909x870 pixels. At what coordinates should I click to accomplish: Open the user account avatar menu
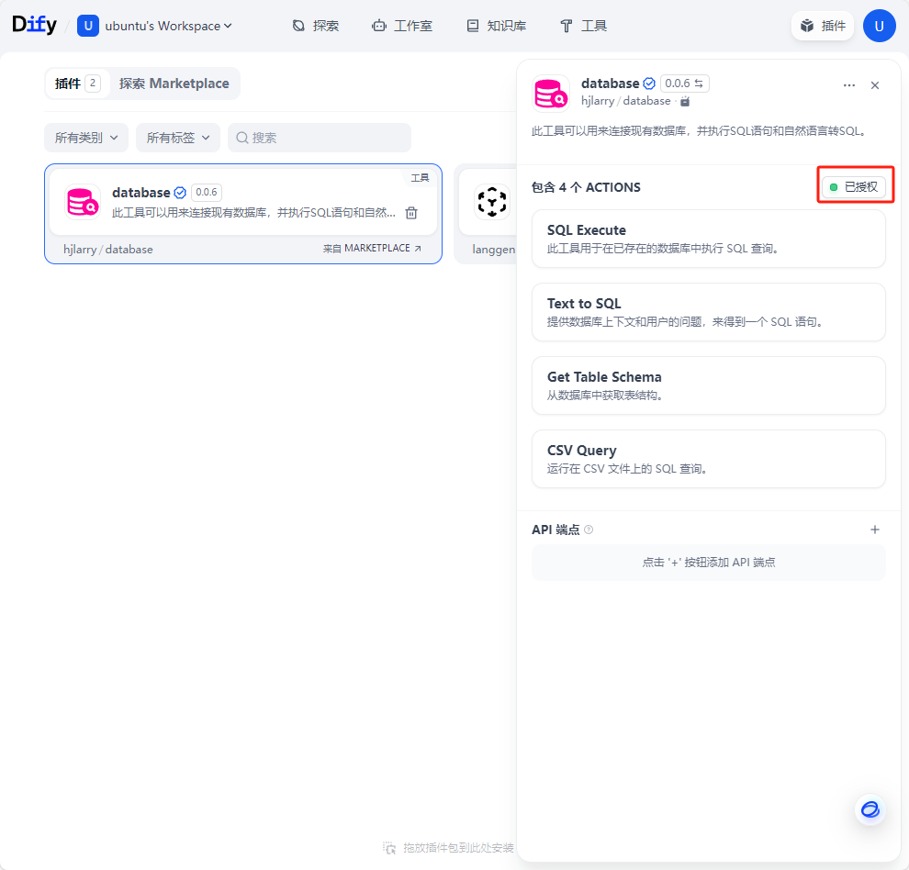click(x=879, y=26)
